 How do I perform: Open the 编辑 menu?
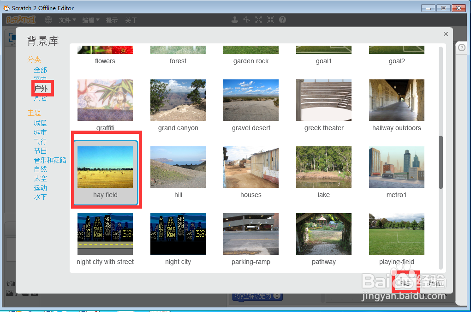click(x=91, y=20)
